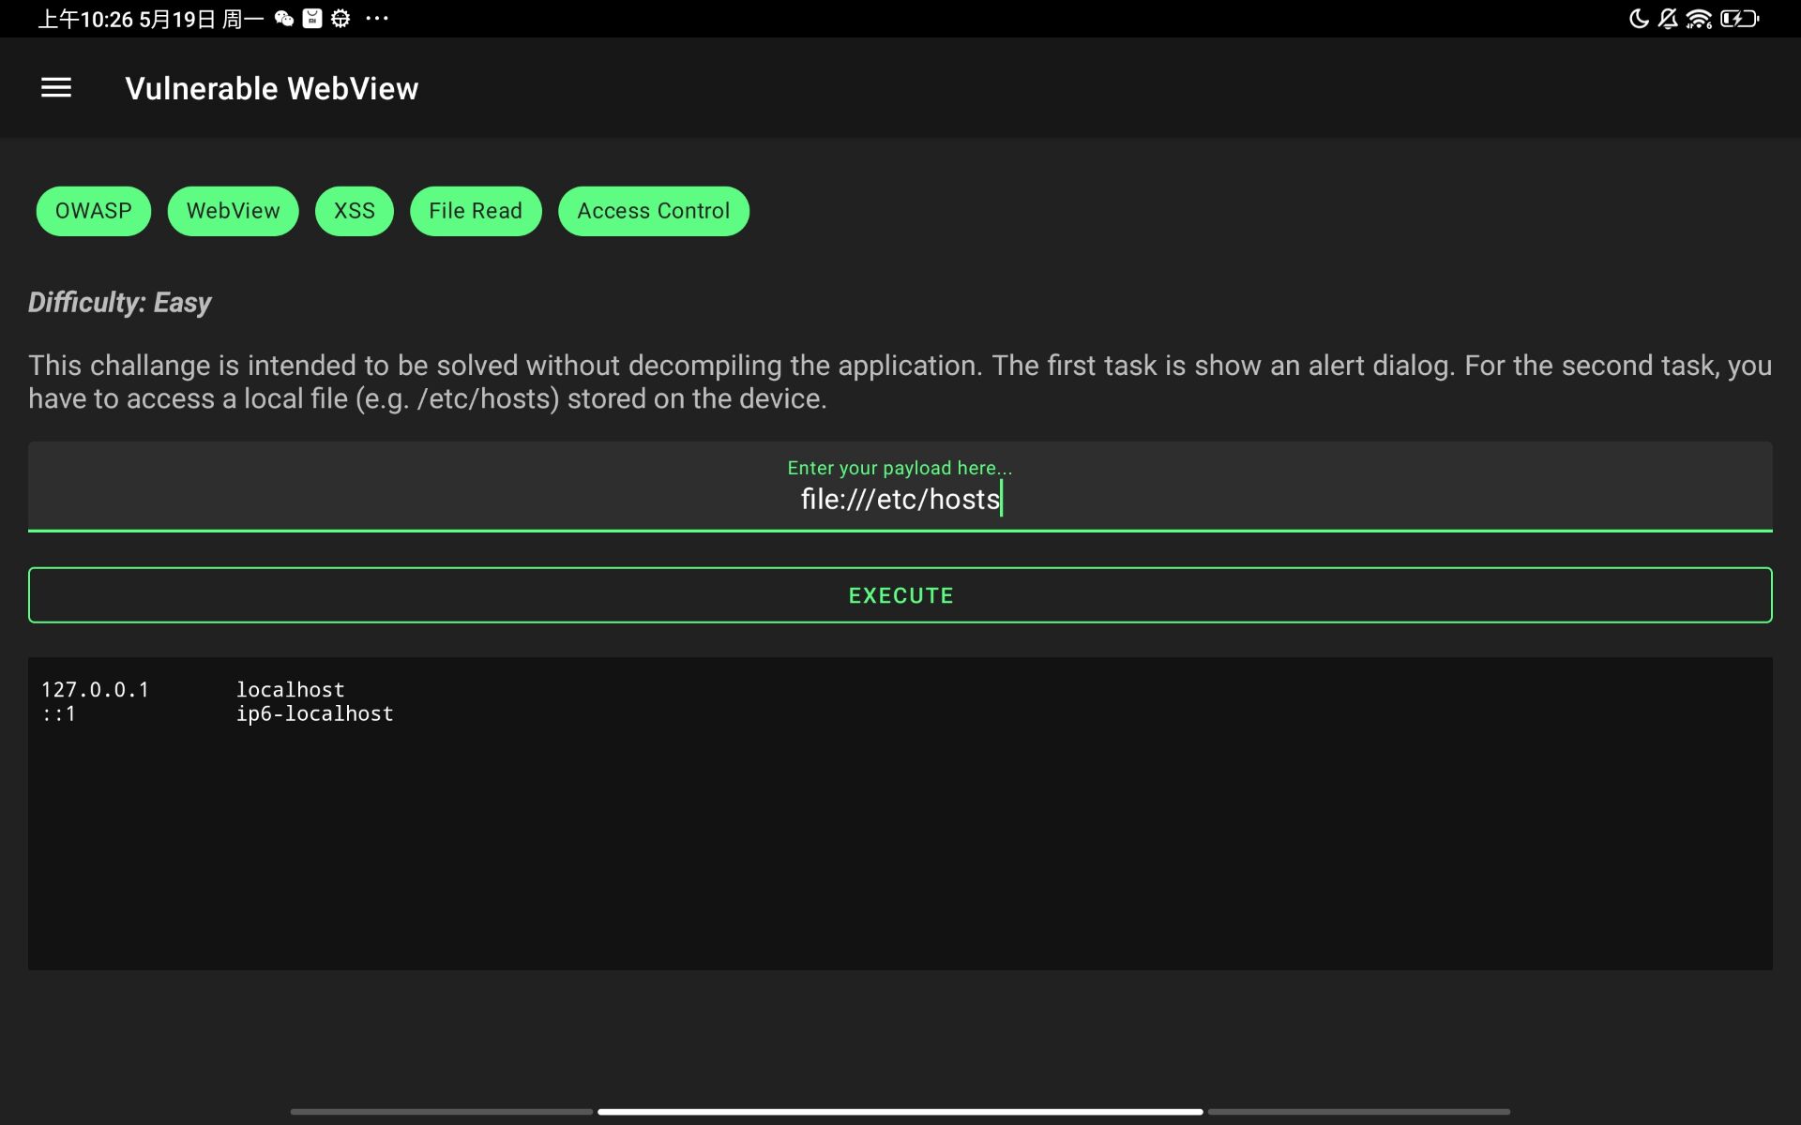Viewport: 1801px width, 1125px height.
Task: Tap the Wi-Fi status icon
Action: [1699, 19]
